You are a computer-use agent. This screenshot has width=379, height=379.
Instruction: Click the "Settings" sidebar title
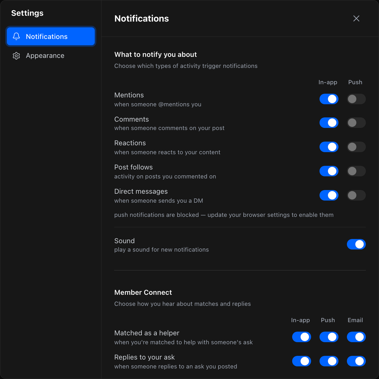pos(27,13)
